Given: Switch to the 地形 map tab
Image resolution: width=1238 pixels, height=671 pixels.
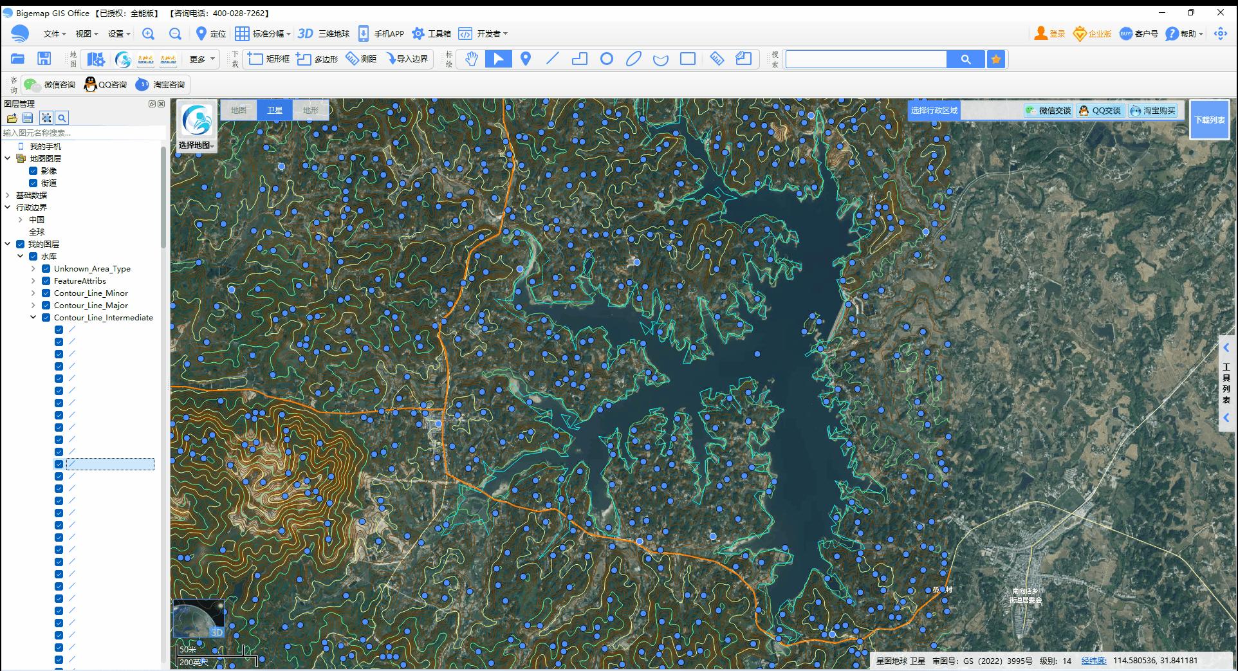Looking at the screenshot, I should [311, 110].
